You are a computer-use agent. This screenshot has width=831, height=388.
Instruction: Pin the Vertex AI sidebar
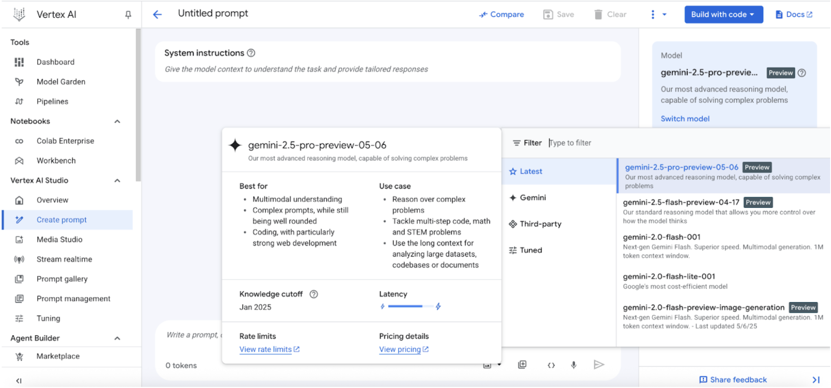[x=128, y=15]
